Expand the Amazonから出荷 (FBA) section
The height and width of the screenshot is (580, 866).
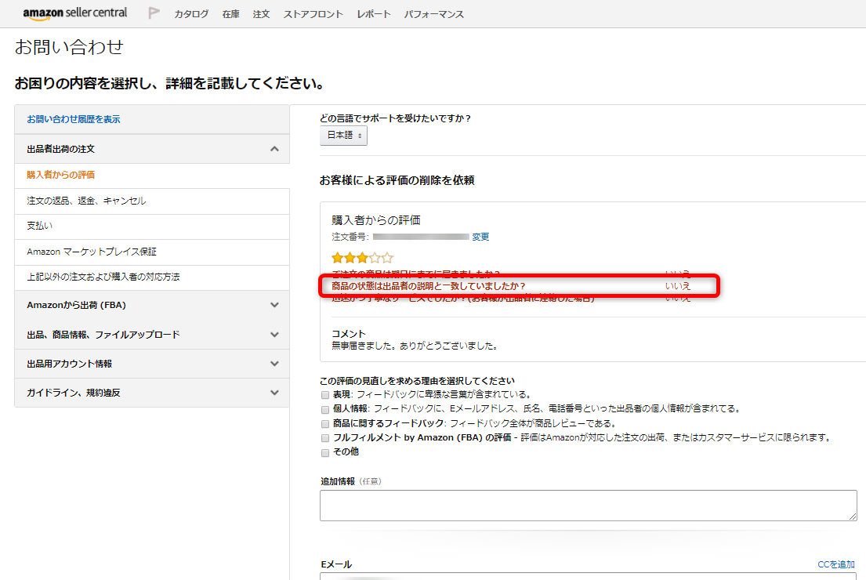click(274, 305)
